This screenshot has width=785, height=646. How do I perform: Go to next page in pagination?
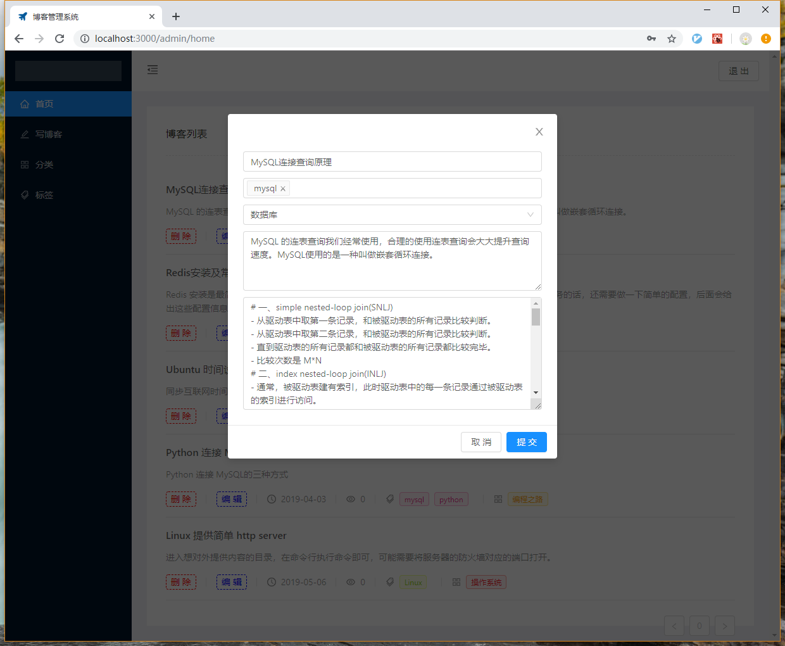tap(725, 626)
